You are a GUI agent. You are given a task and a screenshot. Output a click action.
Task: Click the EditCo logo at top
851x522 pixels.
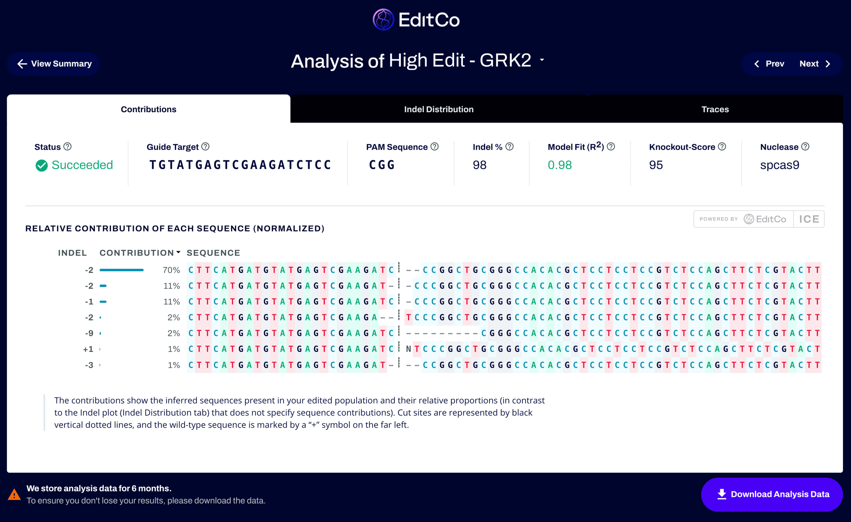click(416, 20)
